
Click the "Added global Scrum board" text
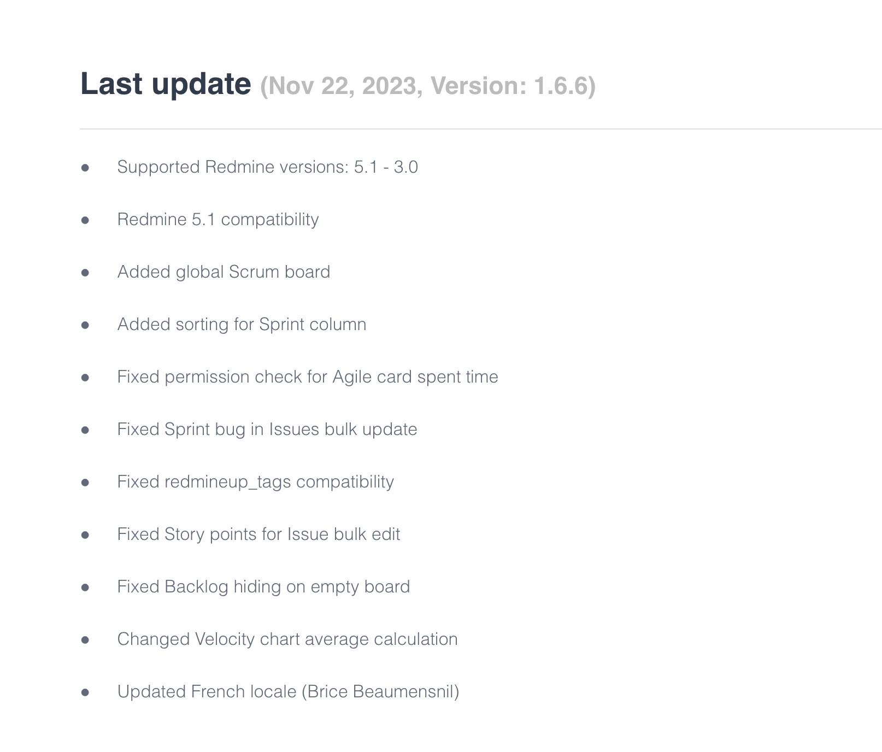[x=224, y=272]
